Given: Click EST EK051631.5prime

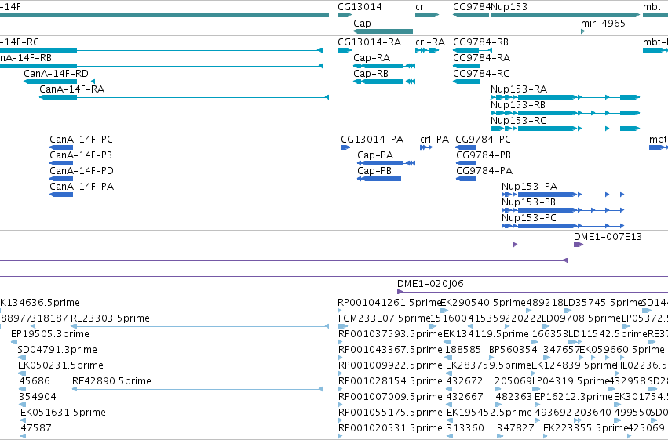Looking at the screenshot, I should tap(63, 413).
